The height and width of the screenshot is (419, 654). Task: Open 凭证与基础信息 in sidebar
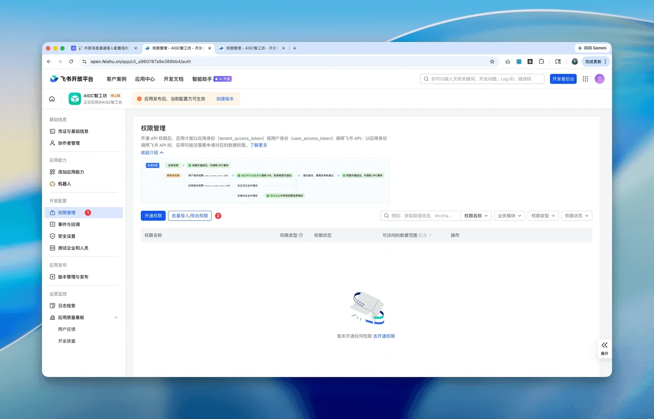(84, 131)
